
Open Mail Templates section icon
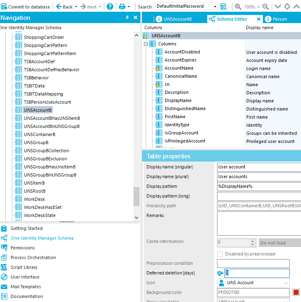pos(4,287)
